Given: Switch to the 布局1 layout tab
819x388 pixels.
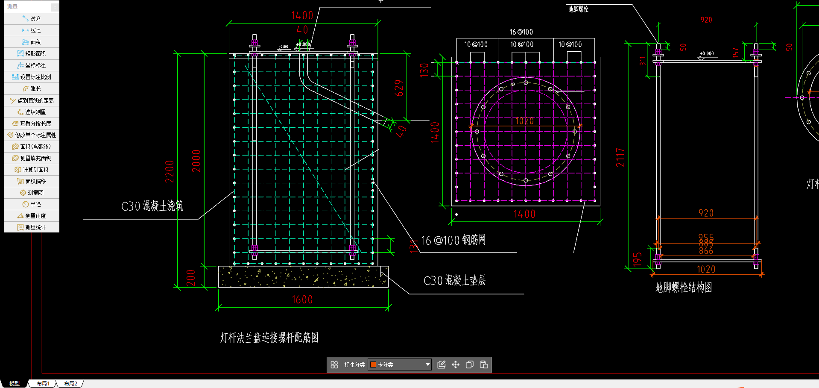Looking at the screenshot, I should click(43, 384).
